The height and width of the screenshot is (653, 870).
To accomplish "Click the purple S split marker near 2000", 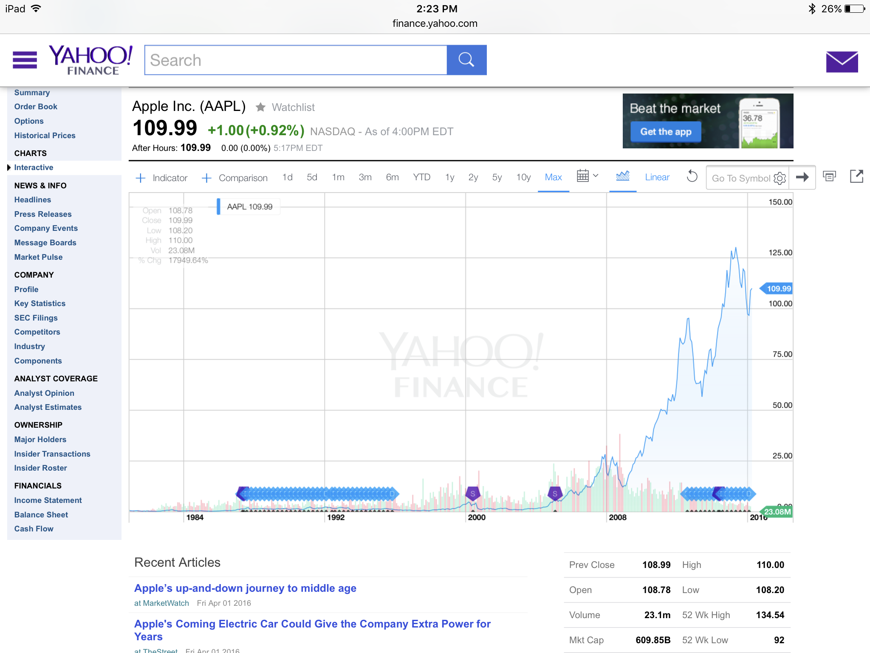I will pos(472,494).
